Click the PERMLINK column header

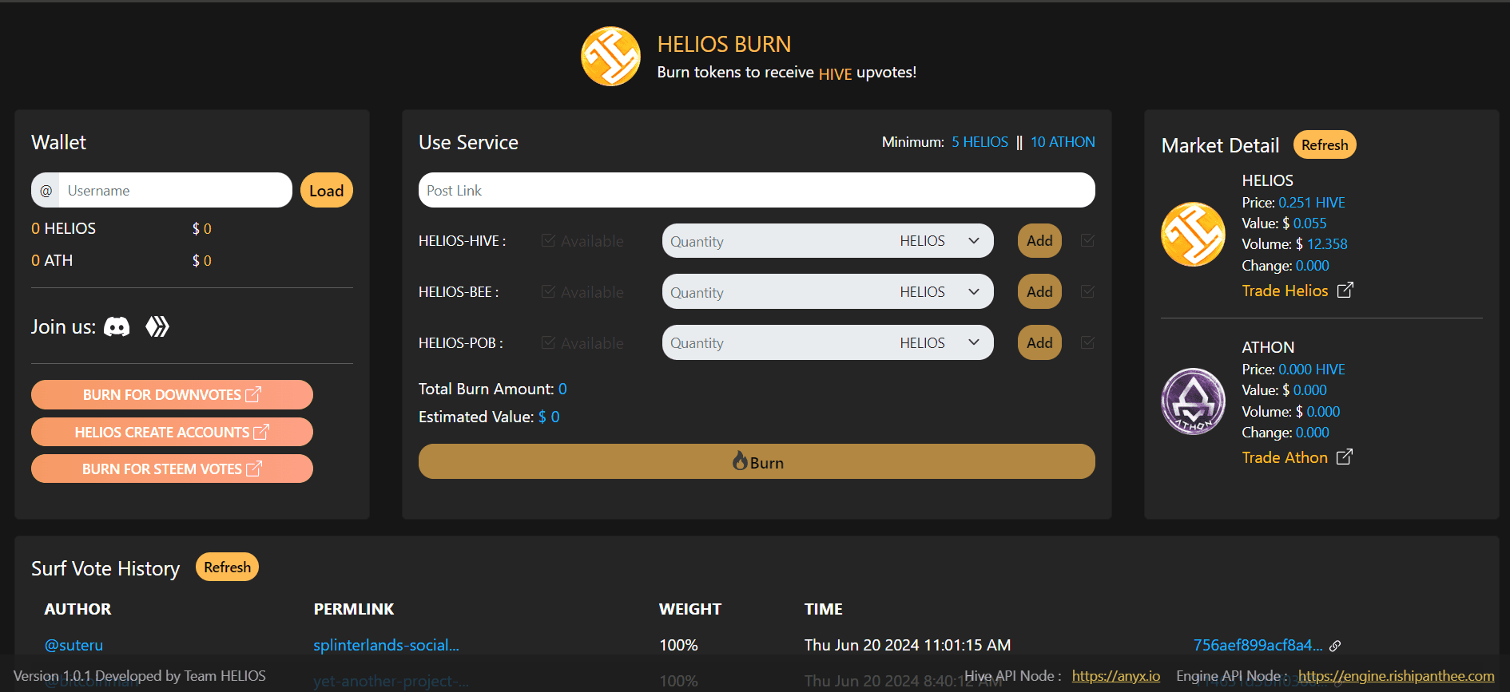(354, 609)
